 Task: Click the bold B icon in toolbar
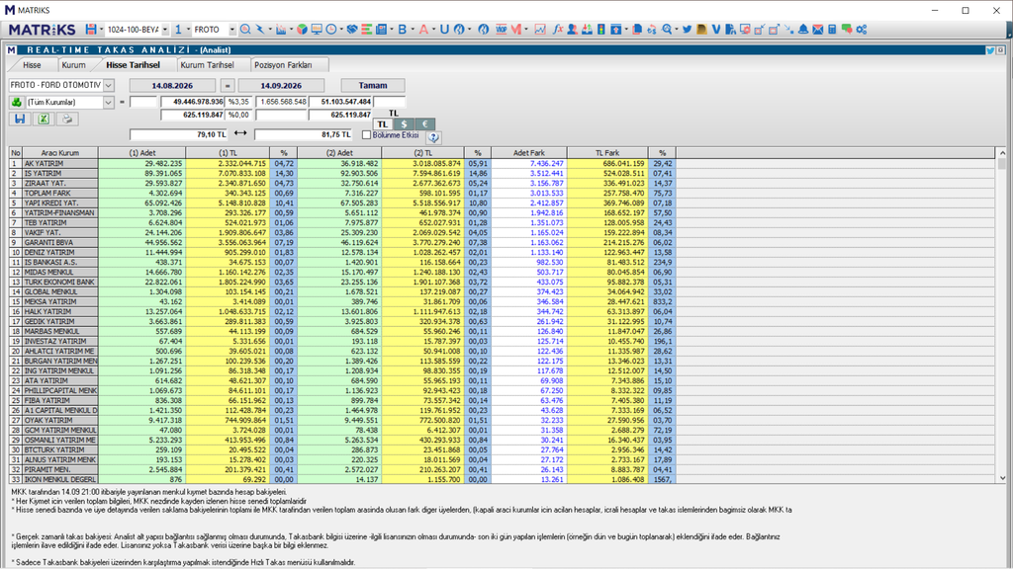point(402,29)
